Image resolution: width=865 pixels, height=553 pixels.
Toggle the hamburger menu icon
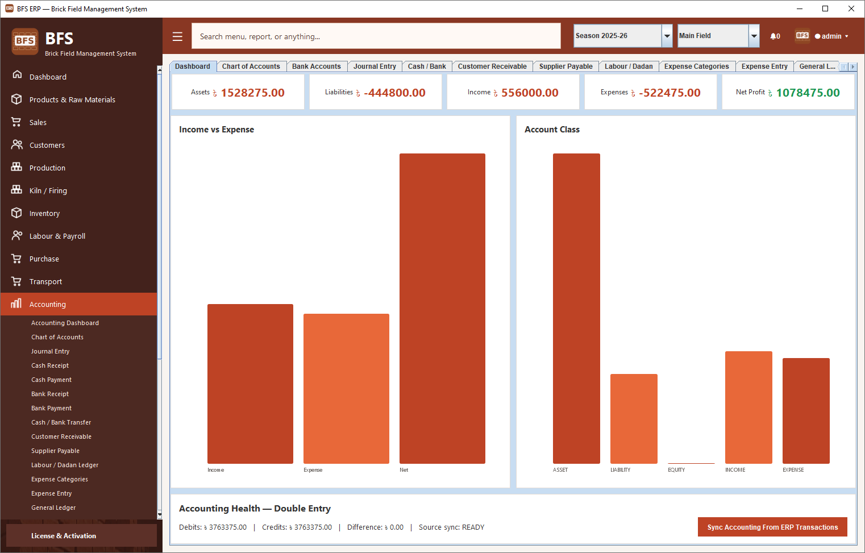pyautogui.click(x=177, y=36)
